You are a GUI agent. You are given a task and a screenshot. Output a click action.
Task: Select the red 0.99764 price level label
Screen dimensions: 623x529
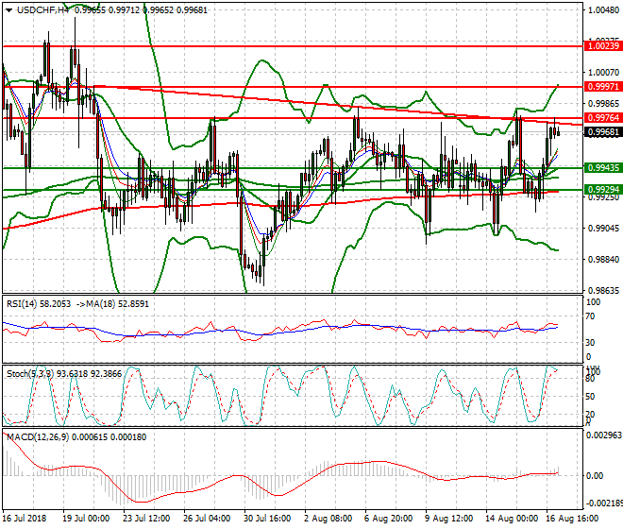coord(603,118)
